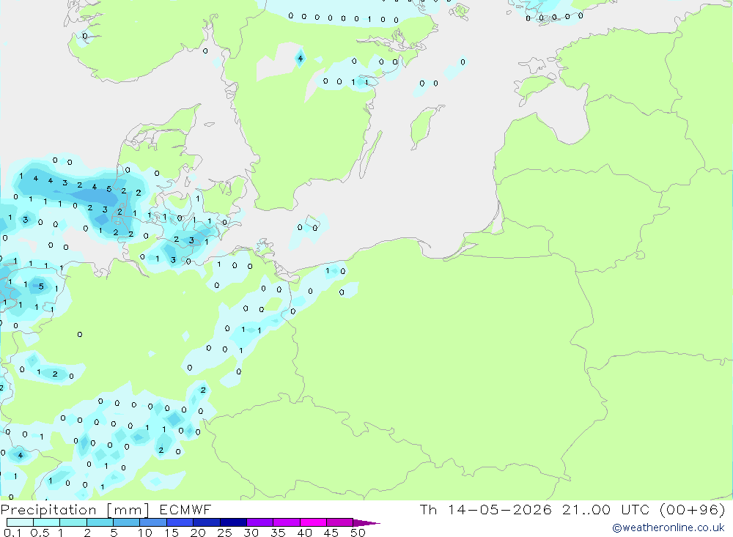The height and width of the screenshot is (537, 733).
Task: Click the '21..00 UTC' time text
Action: [x=606, y=509]
